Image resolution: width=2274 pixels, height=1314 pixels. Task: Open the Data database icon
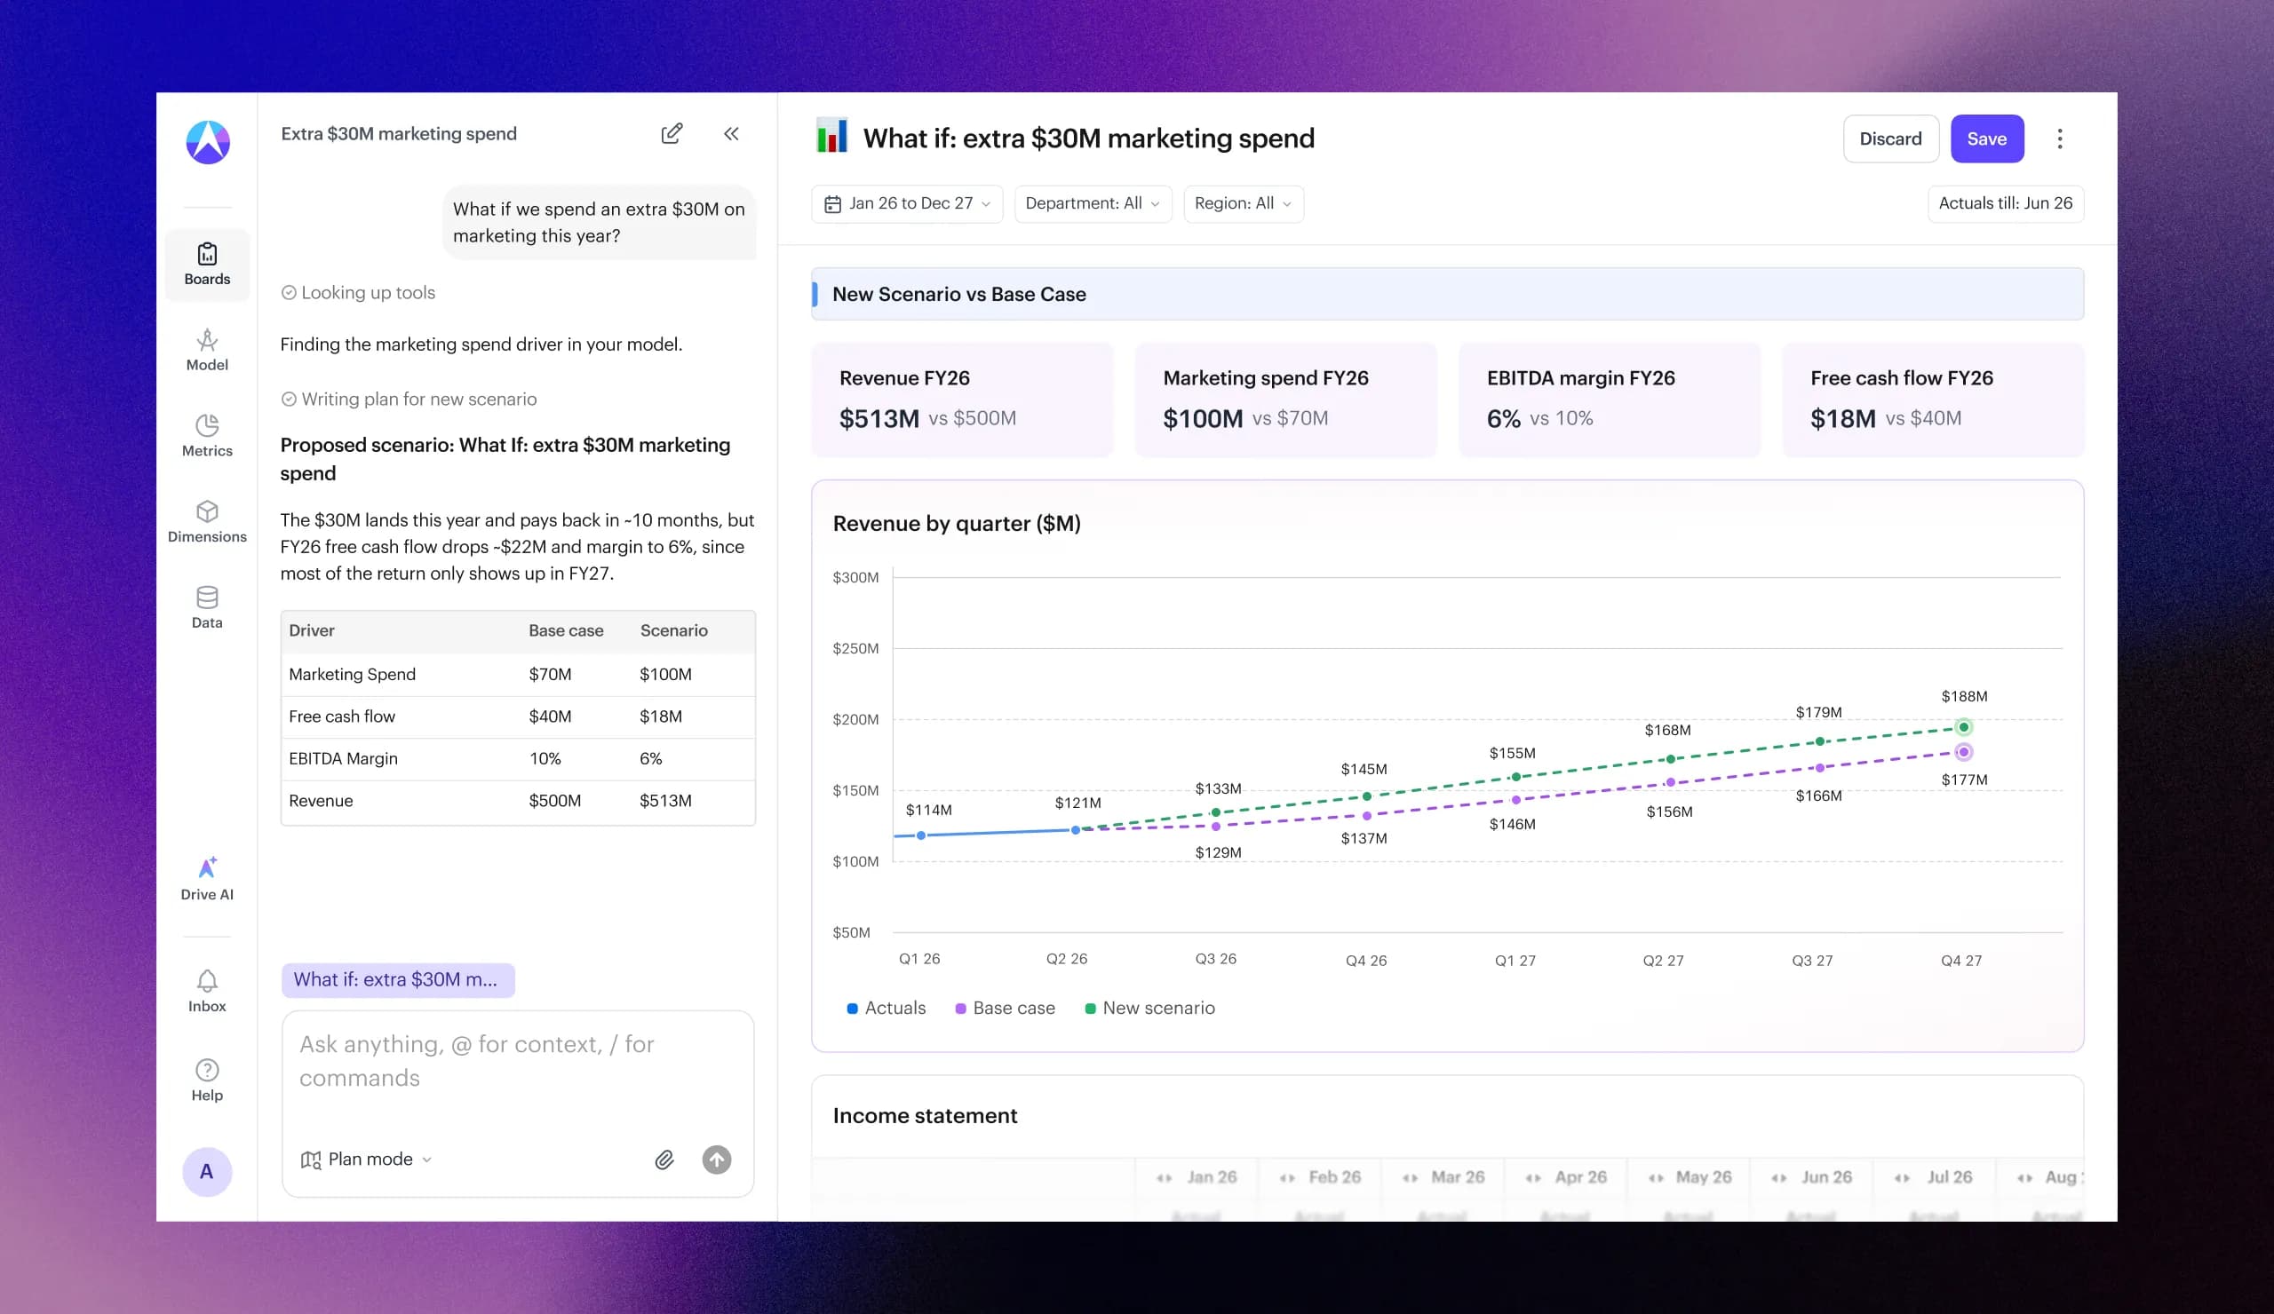click(207, 597)
